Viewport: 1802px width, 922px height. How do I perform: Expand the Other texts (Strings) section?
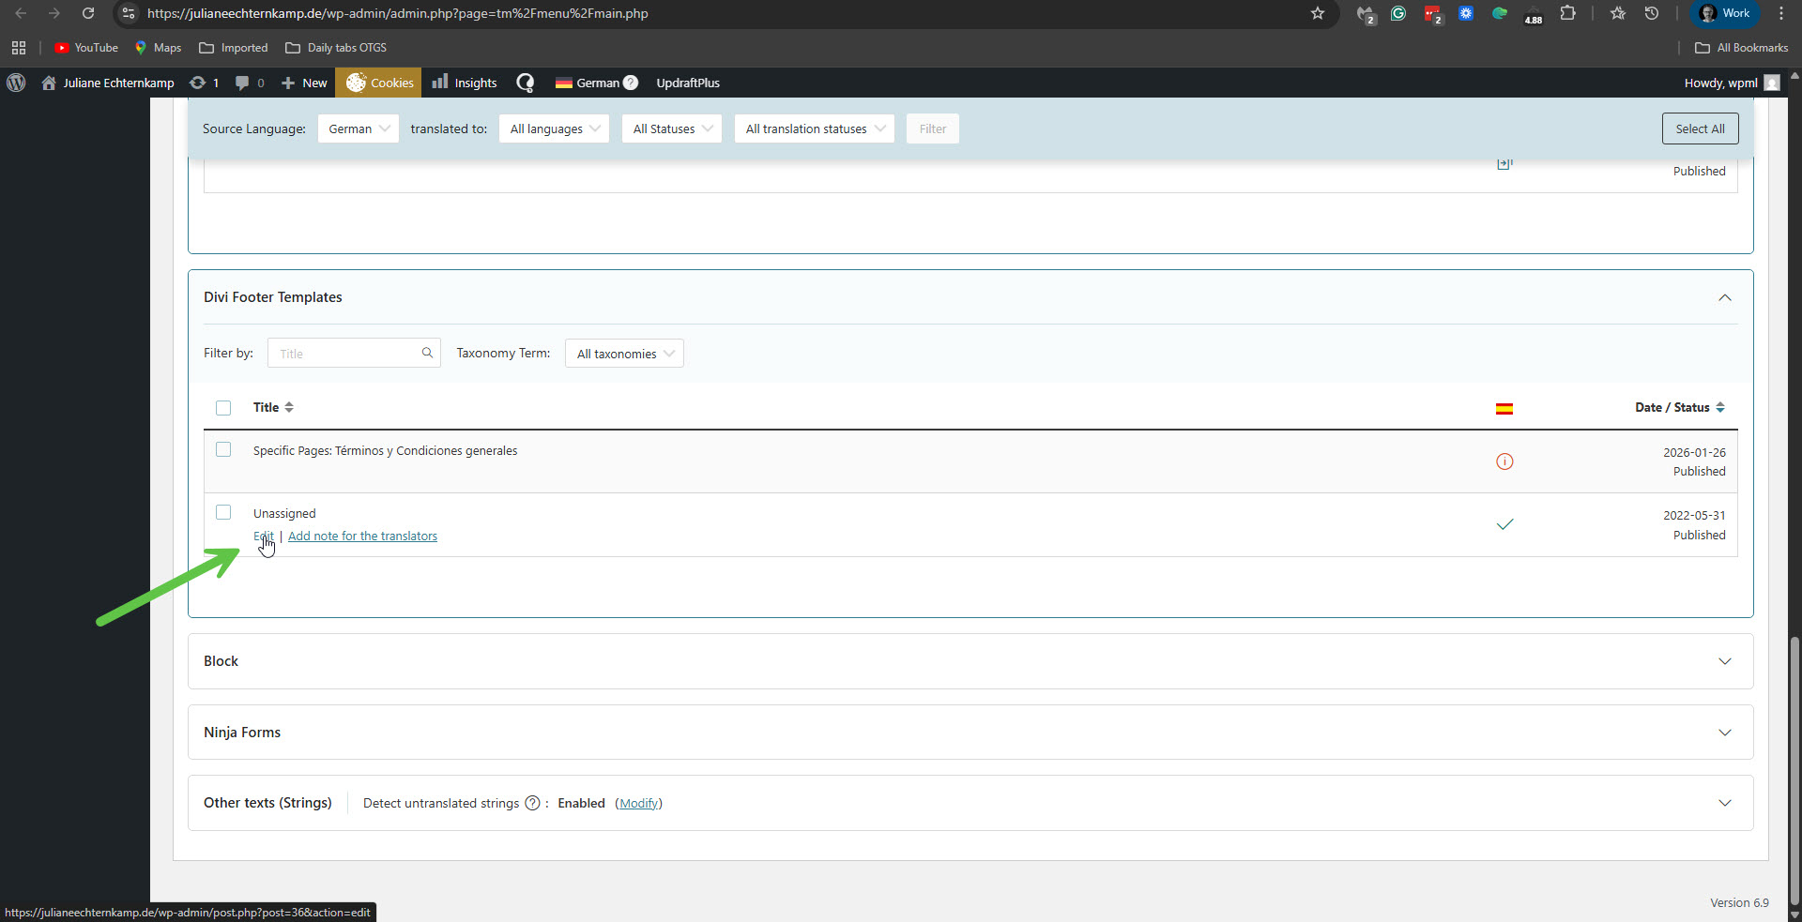point(1725,803)
